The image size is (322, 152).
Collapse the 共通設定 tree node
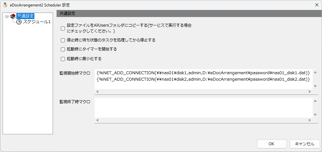coord(7,16)
